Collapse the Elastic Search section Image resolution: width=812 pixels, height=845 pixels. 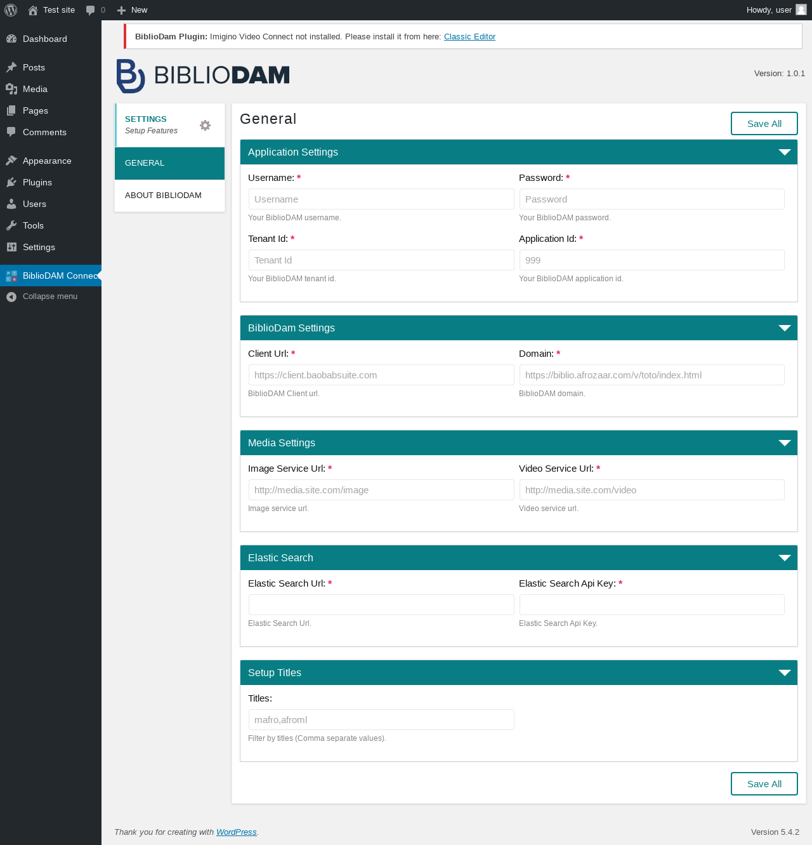pyautogui.click(x=785, y=558)
